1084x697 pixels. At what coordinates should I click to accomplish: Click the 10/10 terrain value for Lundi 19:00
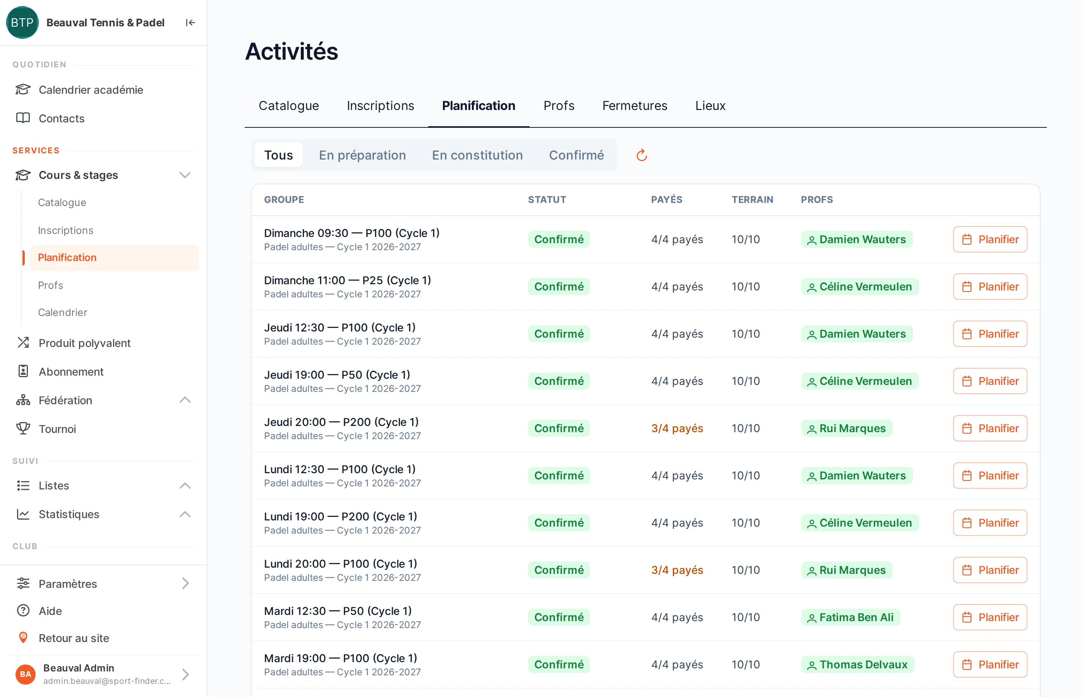[x=746, y=523]
